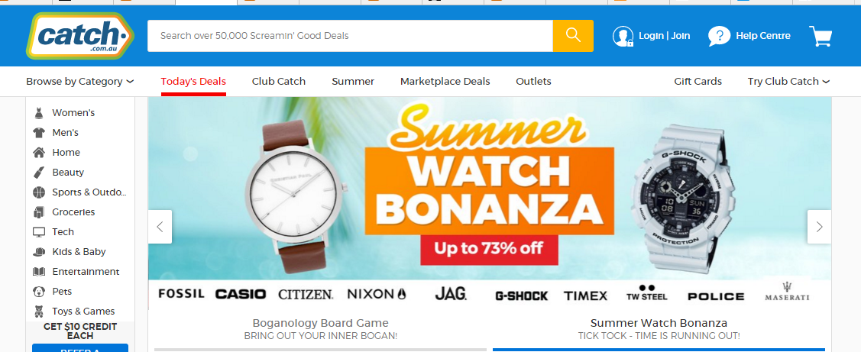This screenshot has height=352, width=861.
Task: Open the Today's Deals tab
Action: tap(193, 81)
